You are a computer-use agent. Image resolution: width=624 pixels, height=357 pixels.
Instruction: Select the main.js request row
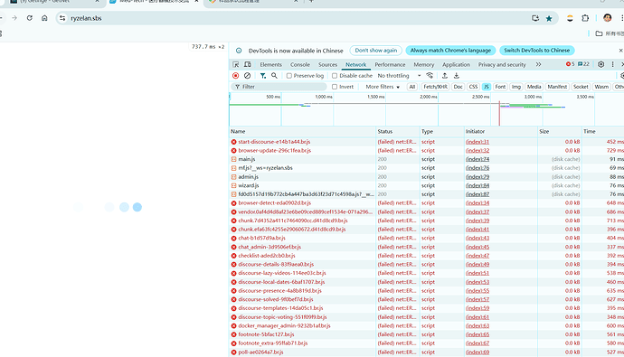point(427,159)
